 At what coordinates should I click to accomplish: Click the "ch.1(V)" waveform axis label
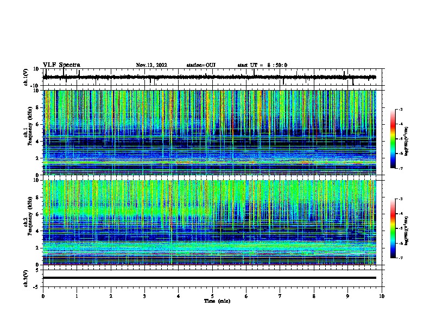tap(26, 77)
